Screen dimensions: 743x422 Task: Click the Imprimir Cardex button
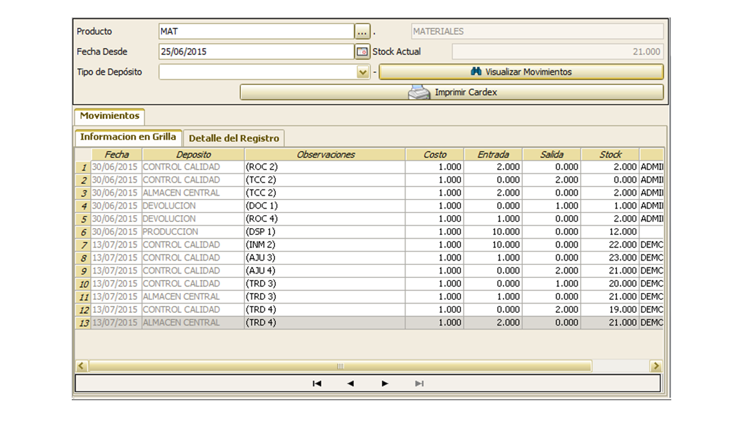click(452, 92)
